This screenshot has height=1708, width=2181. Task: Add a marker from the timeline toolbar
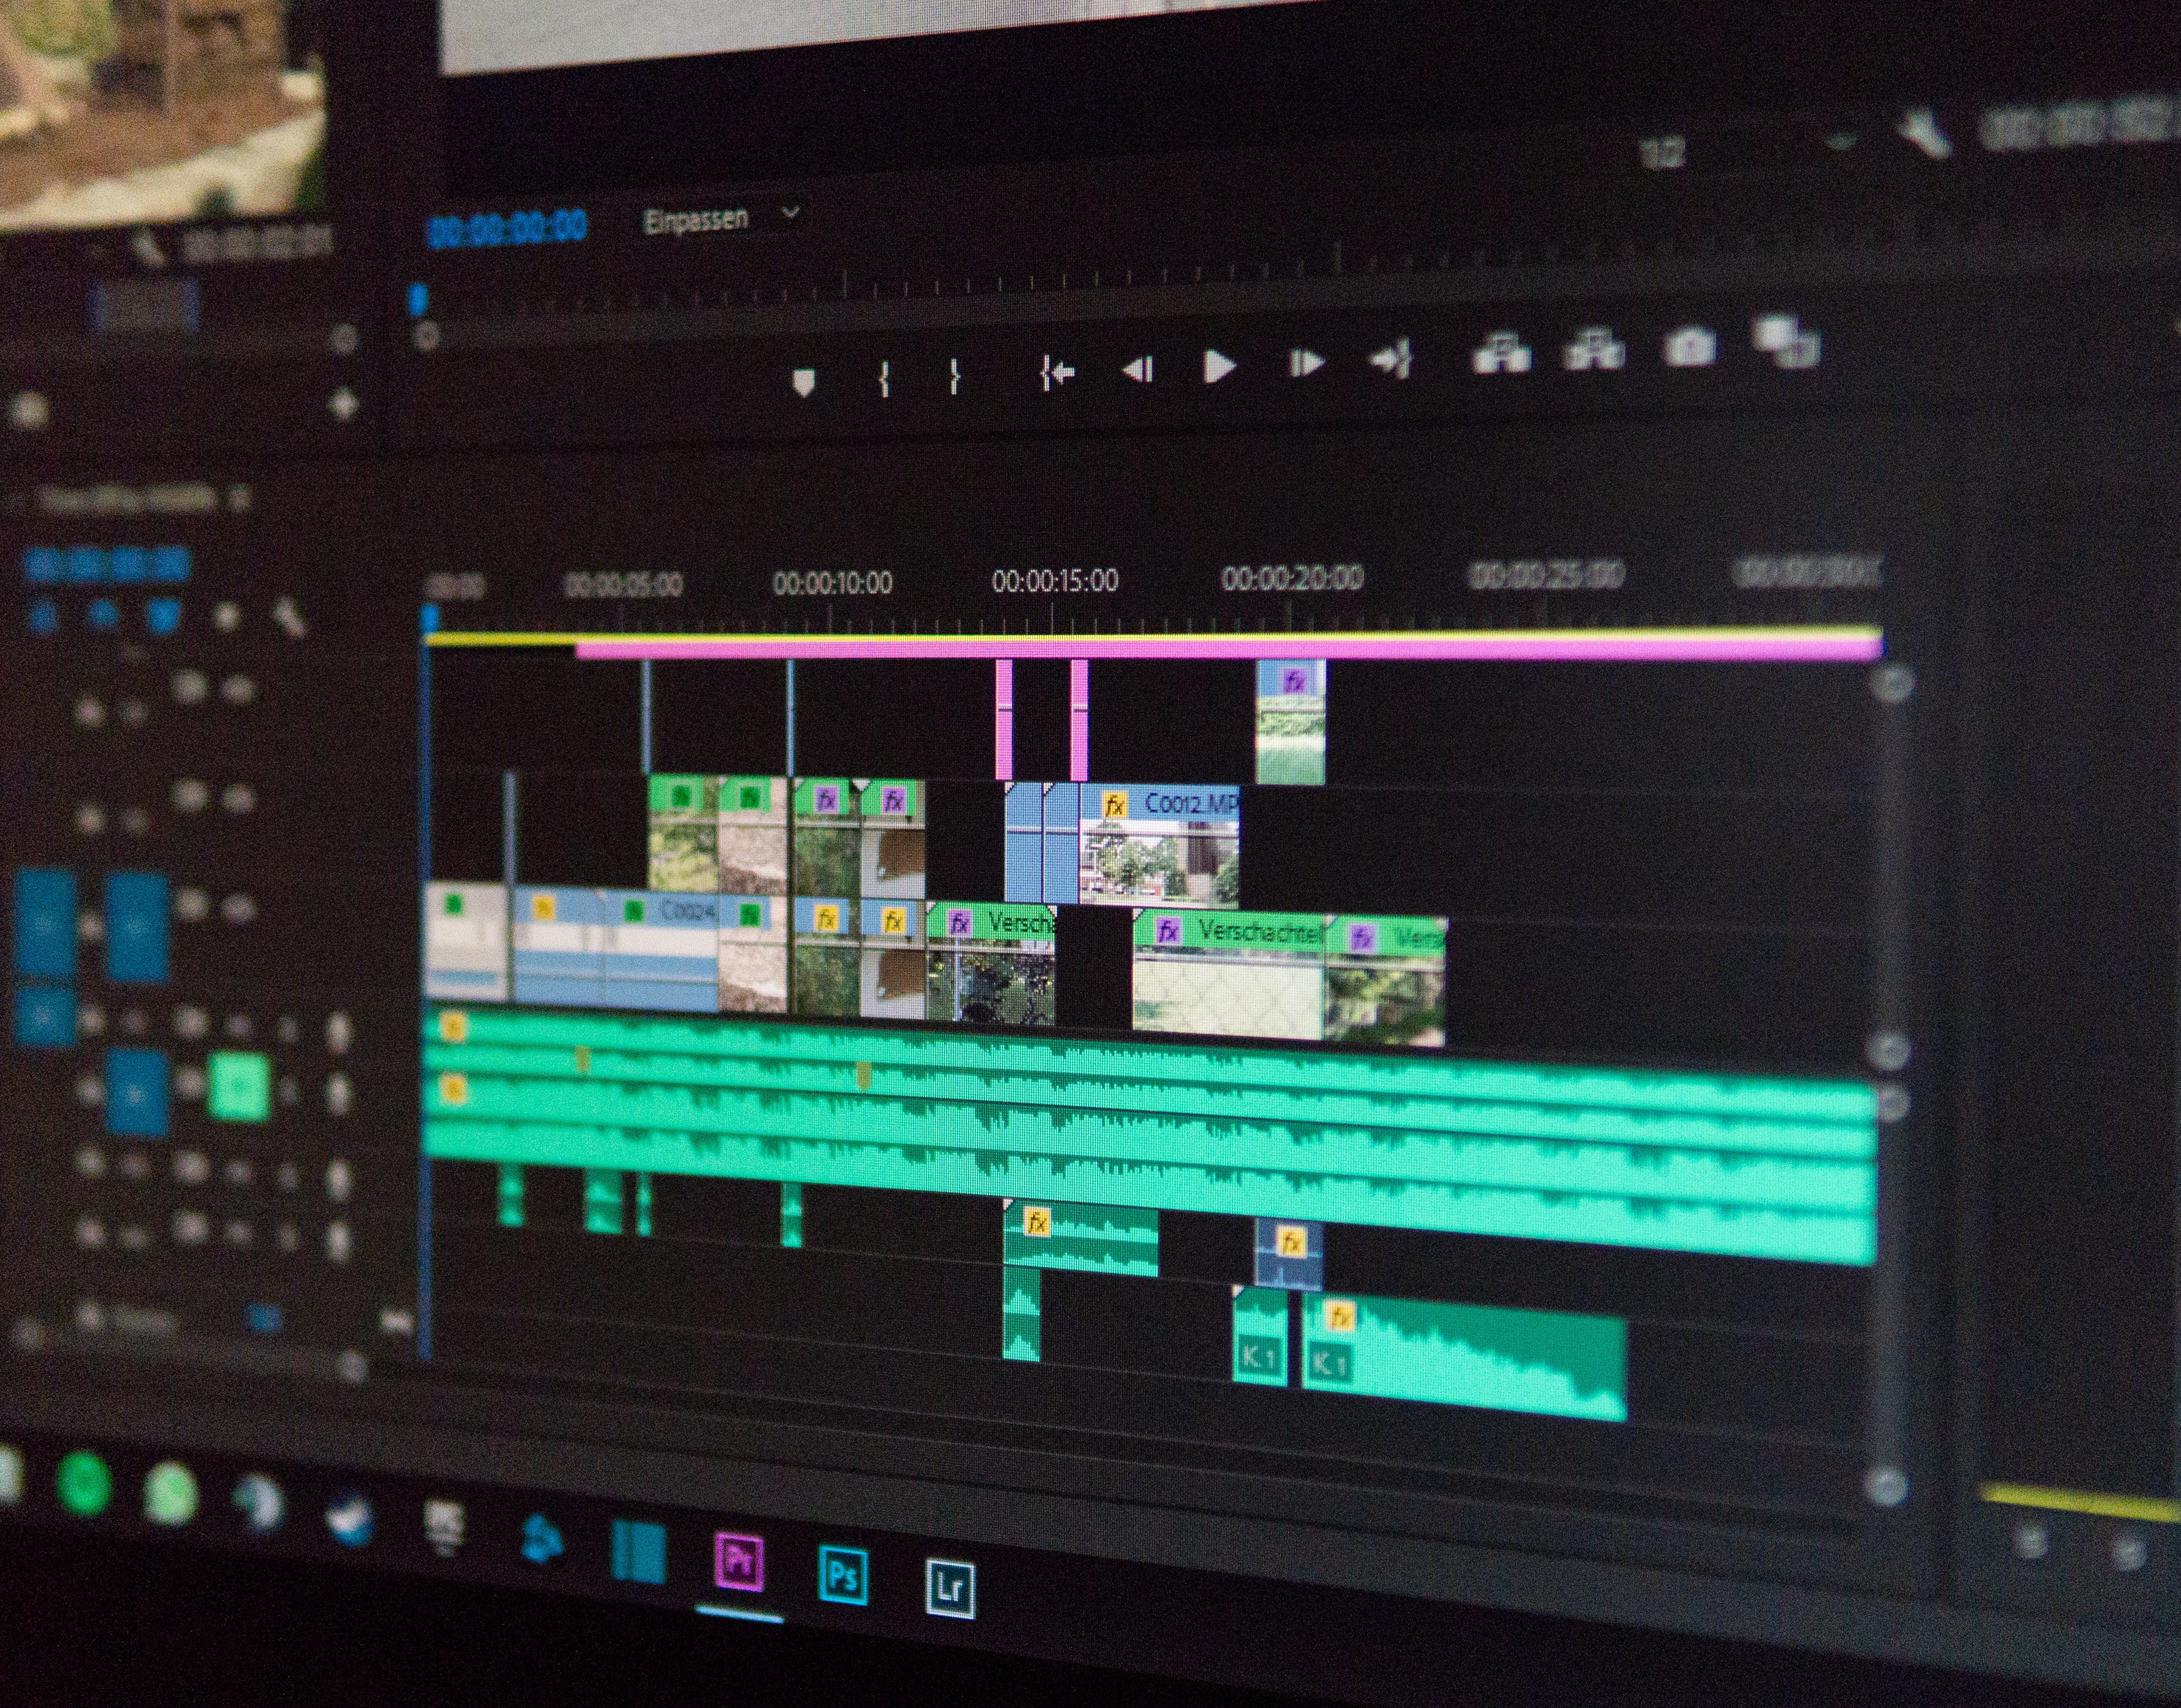227,617
